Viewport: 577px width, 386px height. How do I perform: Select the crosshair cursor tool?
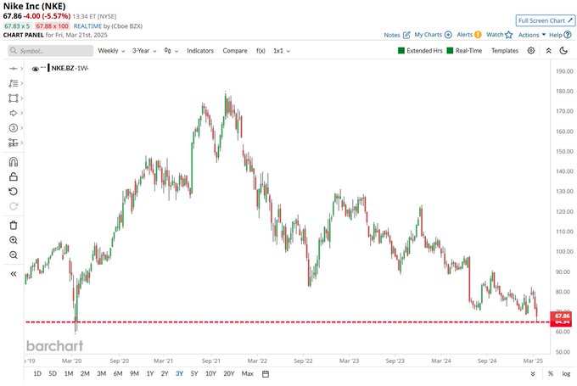point(14,69)
